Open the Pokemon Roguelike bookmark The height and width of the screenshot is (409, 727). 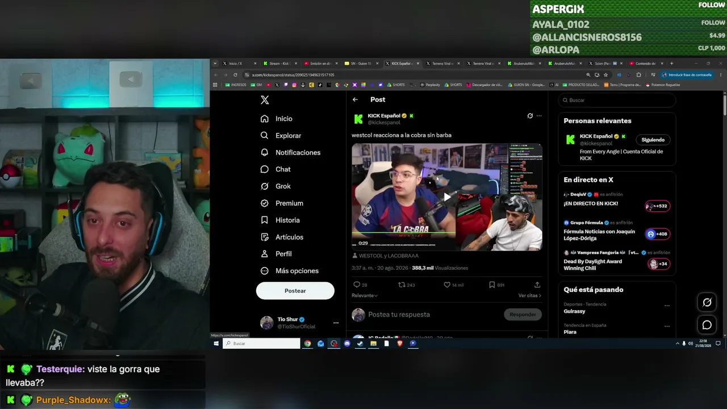point(663,85)
